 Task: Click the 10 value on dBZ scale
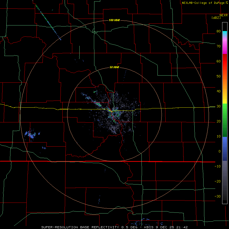(x=219, y=136)
